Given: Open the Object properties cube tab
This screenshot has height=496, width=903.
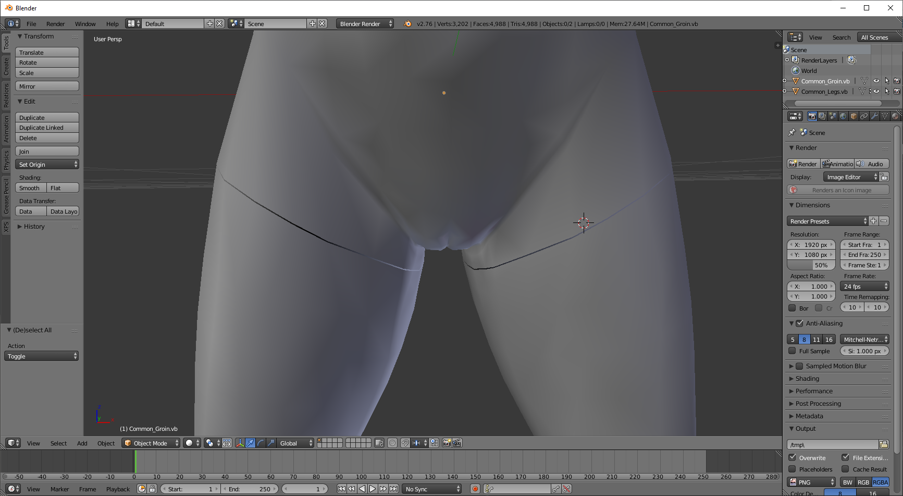Looking at the screenshot, I should pyautogui.click(x=853, y=116).
